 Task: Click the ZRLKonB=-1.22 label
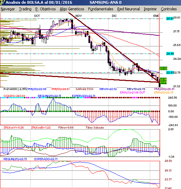[x=41, y=127]
